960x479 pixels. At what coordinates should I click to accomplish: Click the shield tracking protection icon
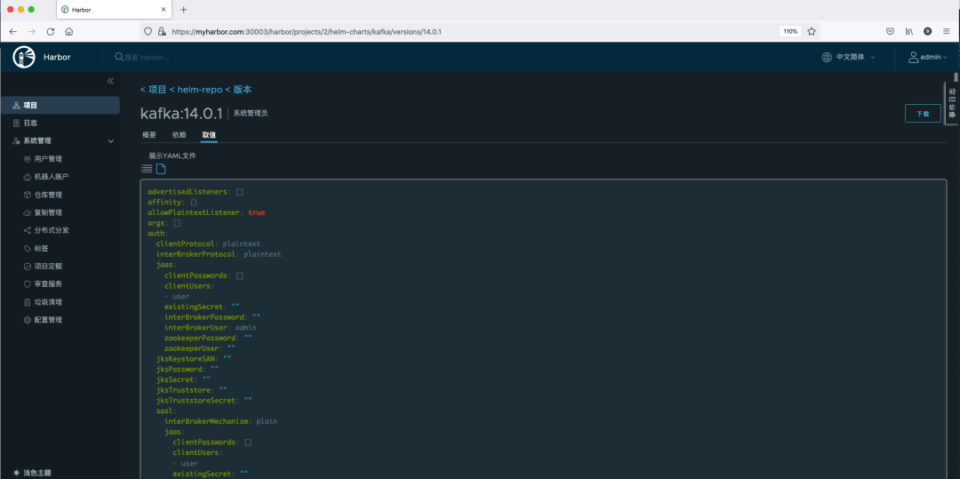tap(148, 31)
